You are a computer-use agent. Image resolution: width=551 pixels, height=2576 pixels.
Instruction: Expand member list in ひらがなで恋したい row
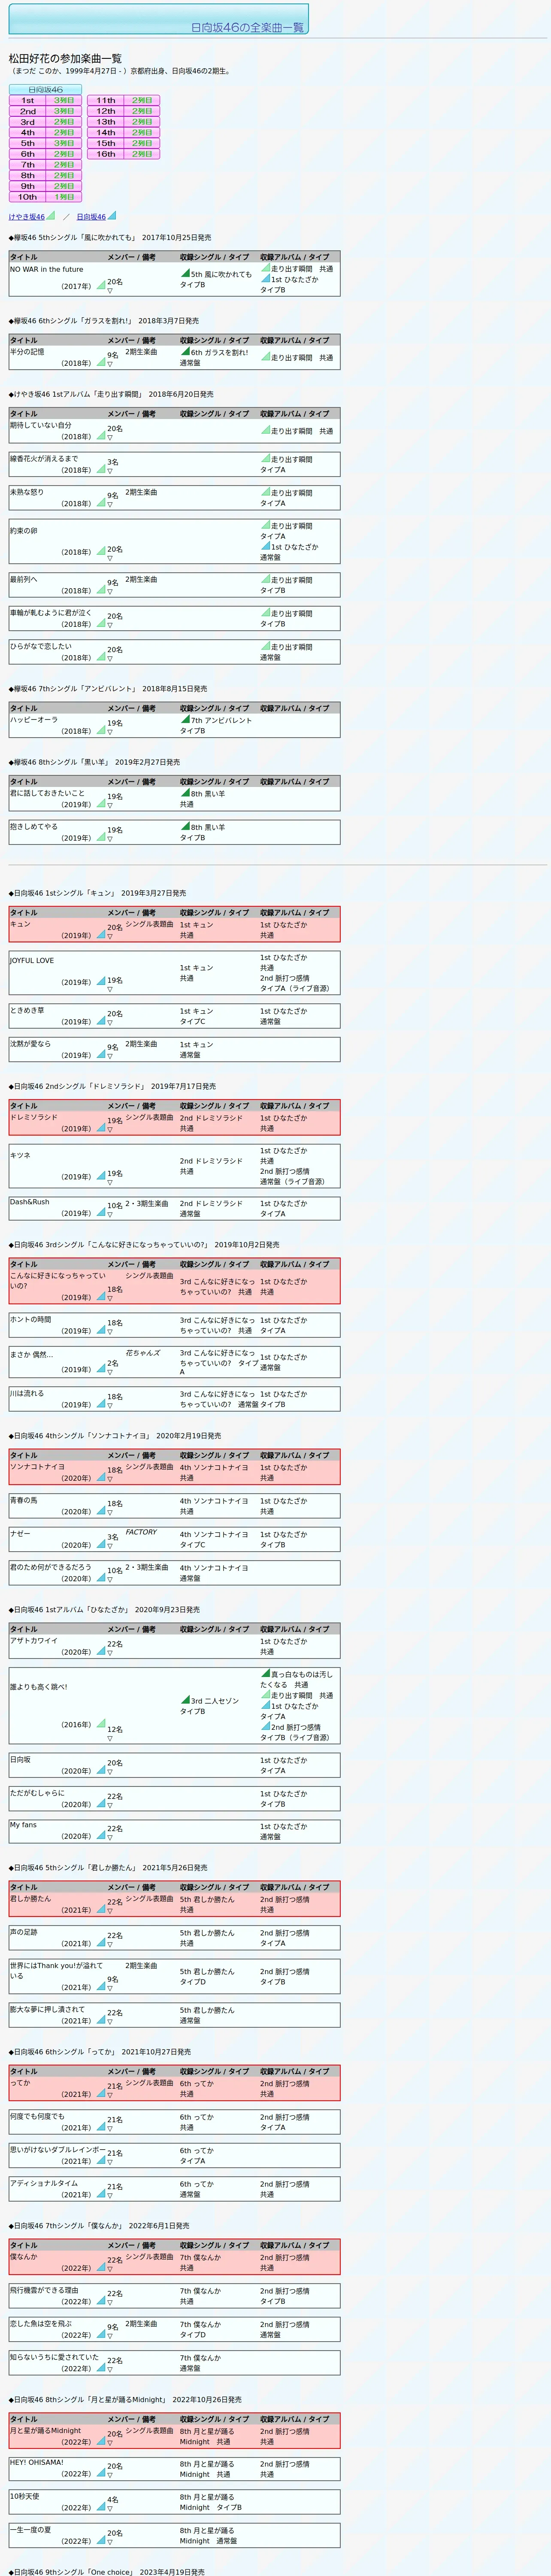(x=110, y=659)
